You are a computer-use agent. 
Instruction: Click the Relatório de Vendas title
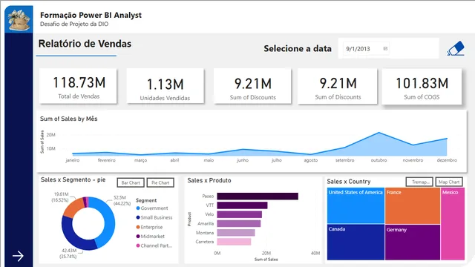click(x=85, y=44)
